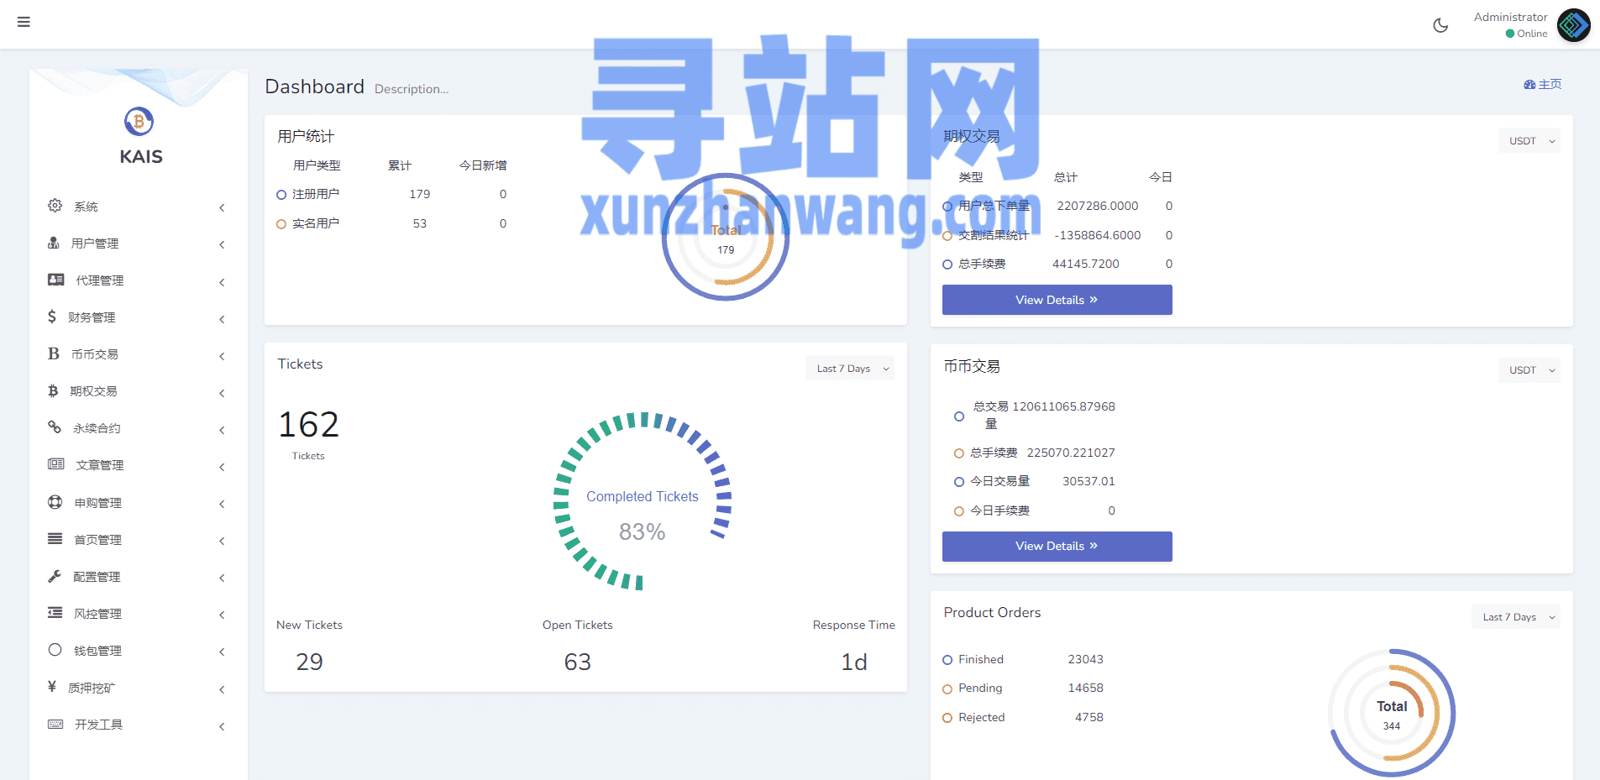Viewport: 1600px width, 780px height.
Task: Click the 总手续费 marker in 期权交易
Action: click(947, 264)
